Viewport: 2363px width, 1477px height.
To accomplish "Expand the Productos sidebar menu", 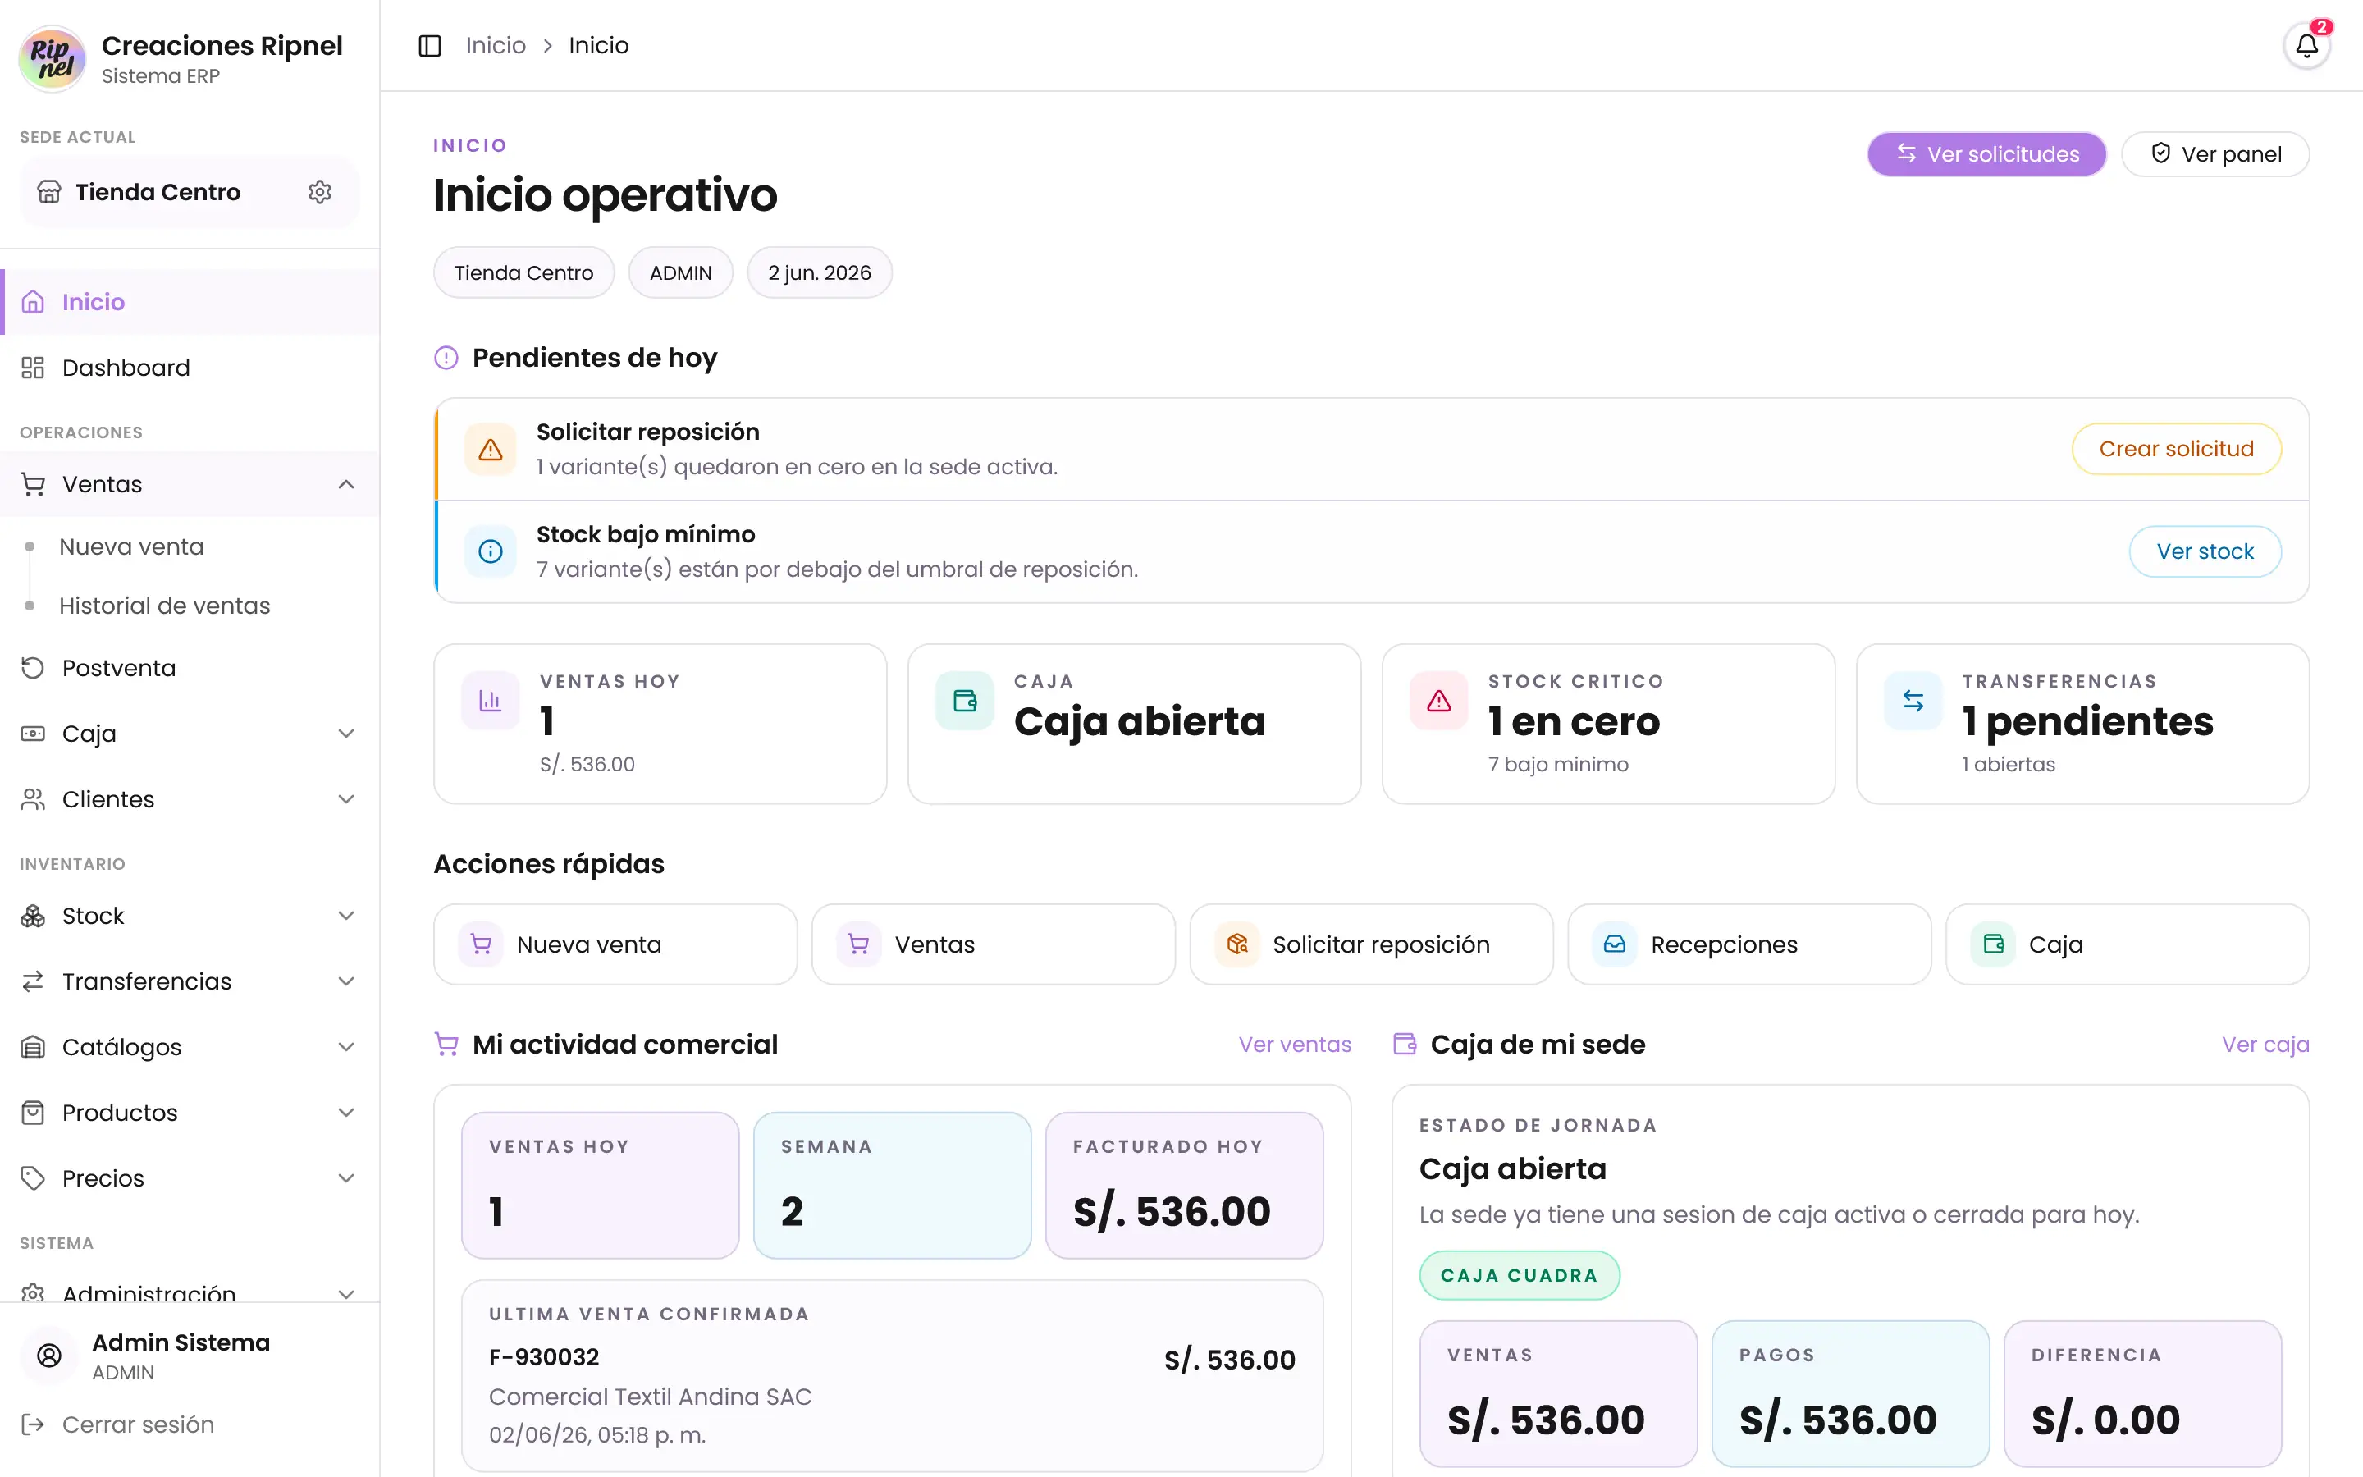I will pyautogui.click(x=345, y=1113).
